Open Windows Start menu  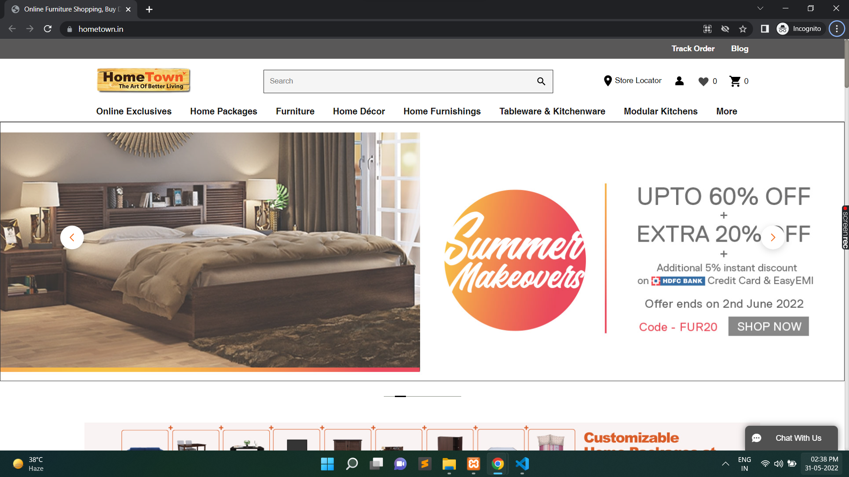click(x=327, y=464)
